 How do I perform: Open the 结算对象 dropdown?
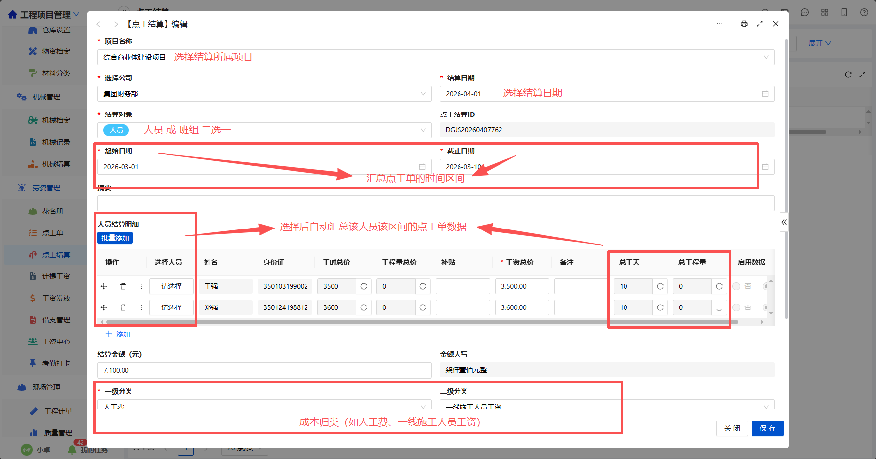(264, 130)
